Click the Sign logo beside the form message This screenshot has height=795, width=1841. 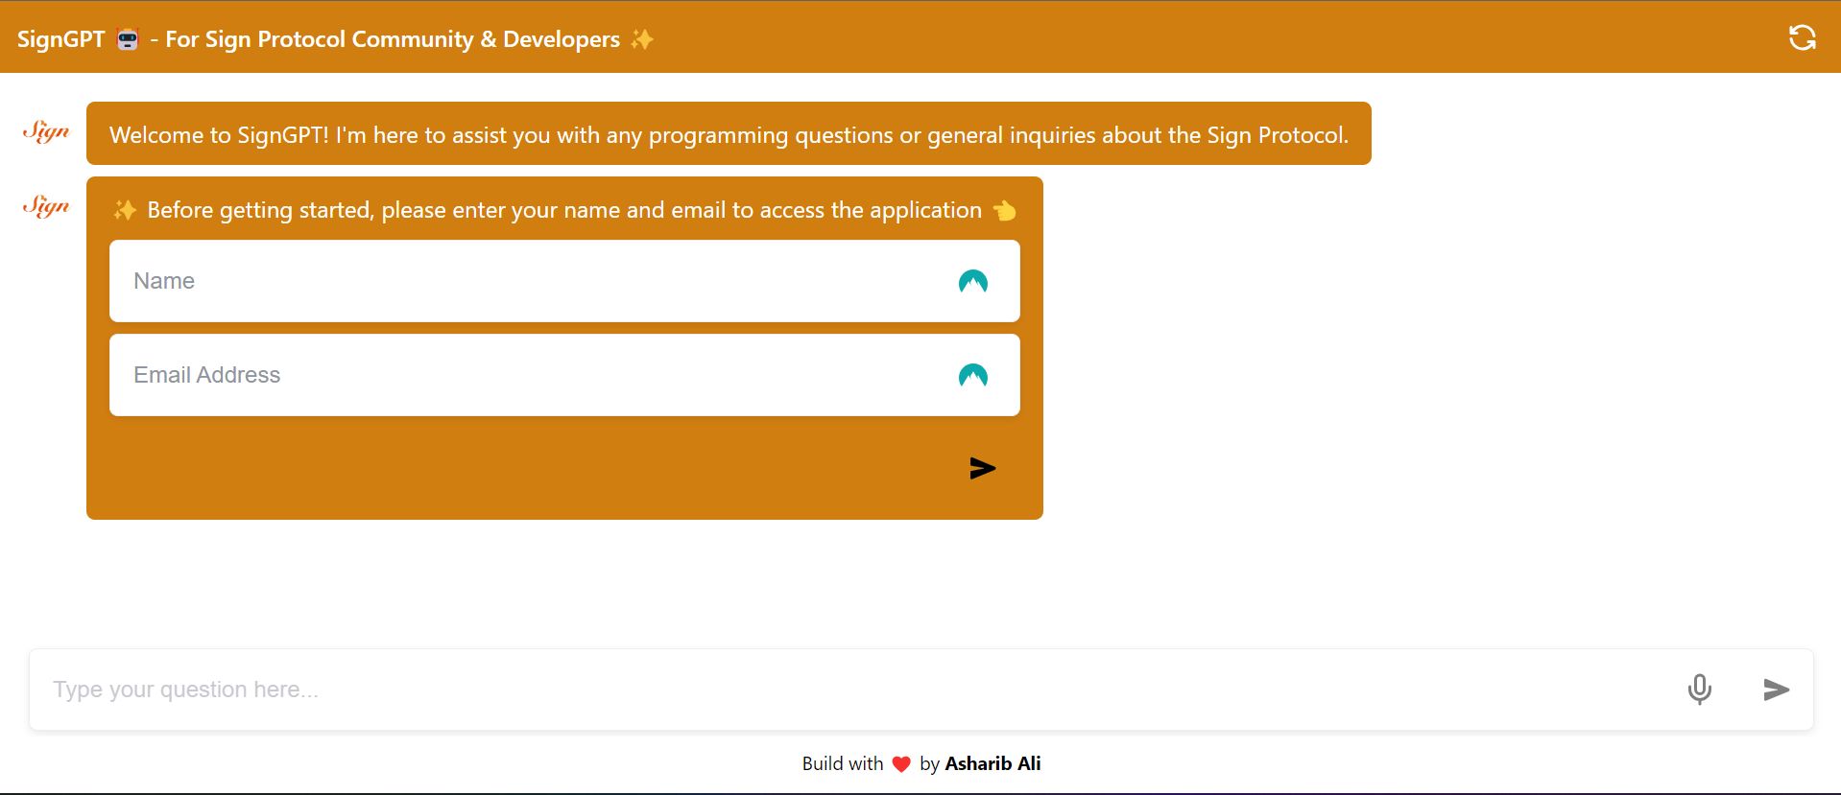pyautogui.click(x=46, y=206)
